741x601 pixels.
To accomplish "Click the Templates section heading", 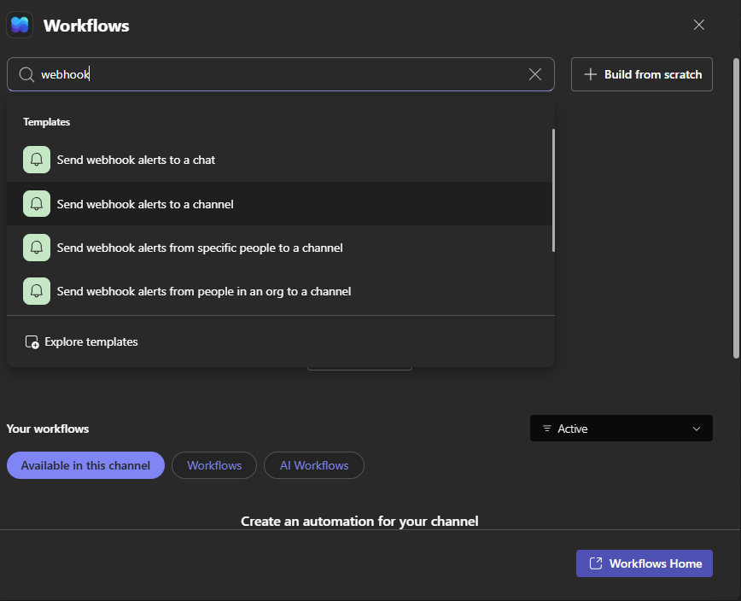I will (46, 122).
